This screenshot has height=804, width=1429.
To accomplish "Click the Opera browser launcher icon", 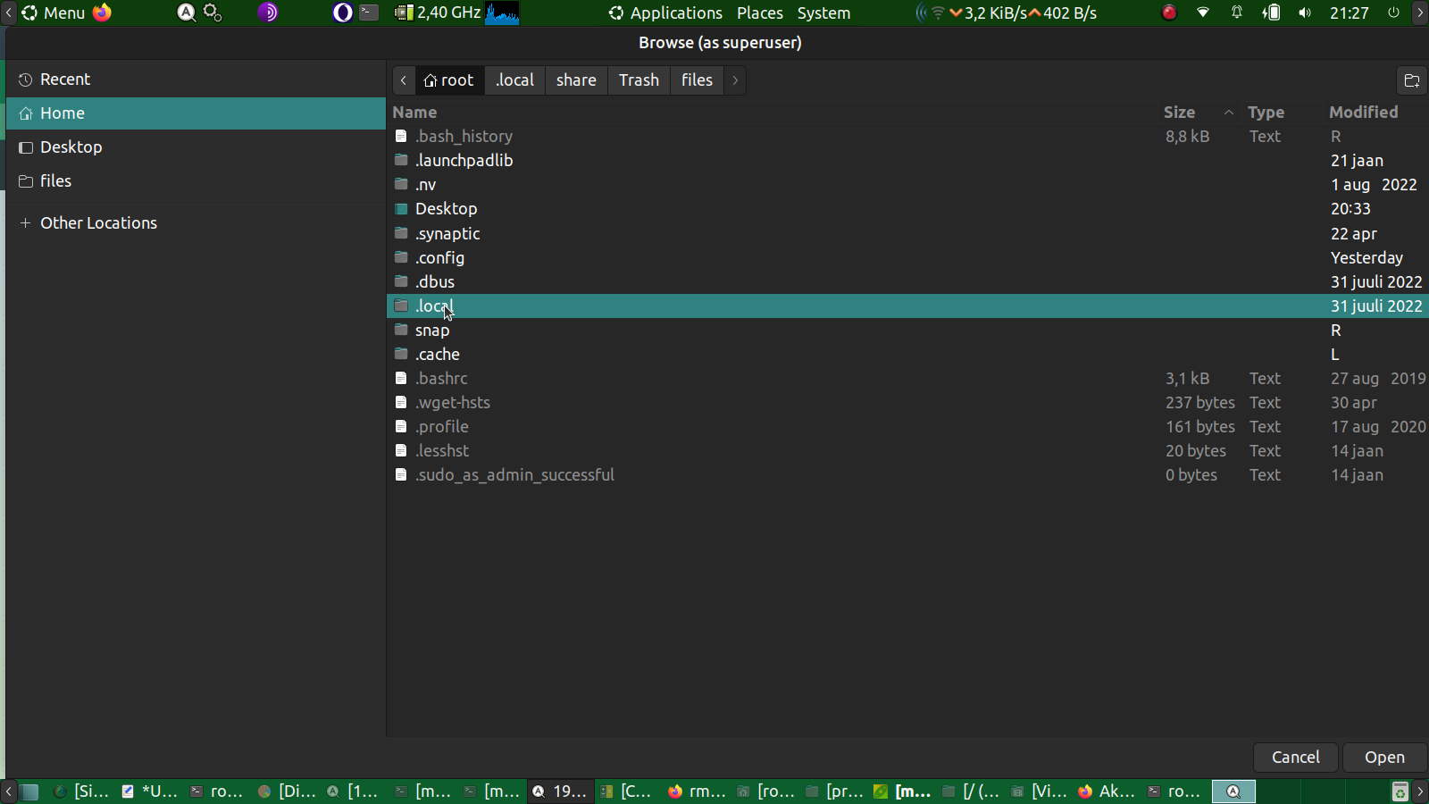I will pyautogui.click(x=342, y=13).
